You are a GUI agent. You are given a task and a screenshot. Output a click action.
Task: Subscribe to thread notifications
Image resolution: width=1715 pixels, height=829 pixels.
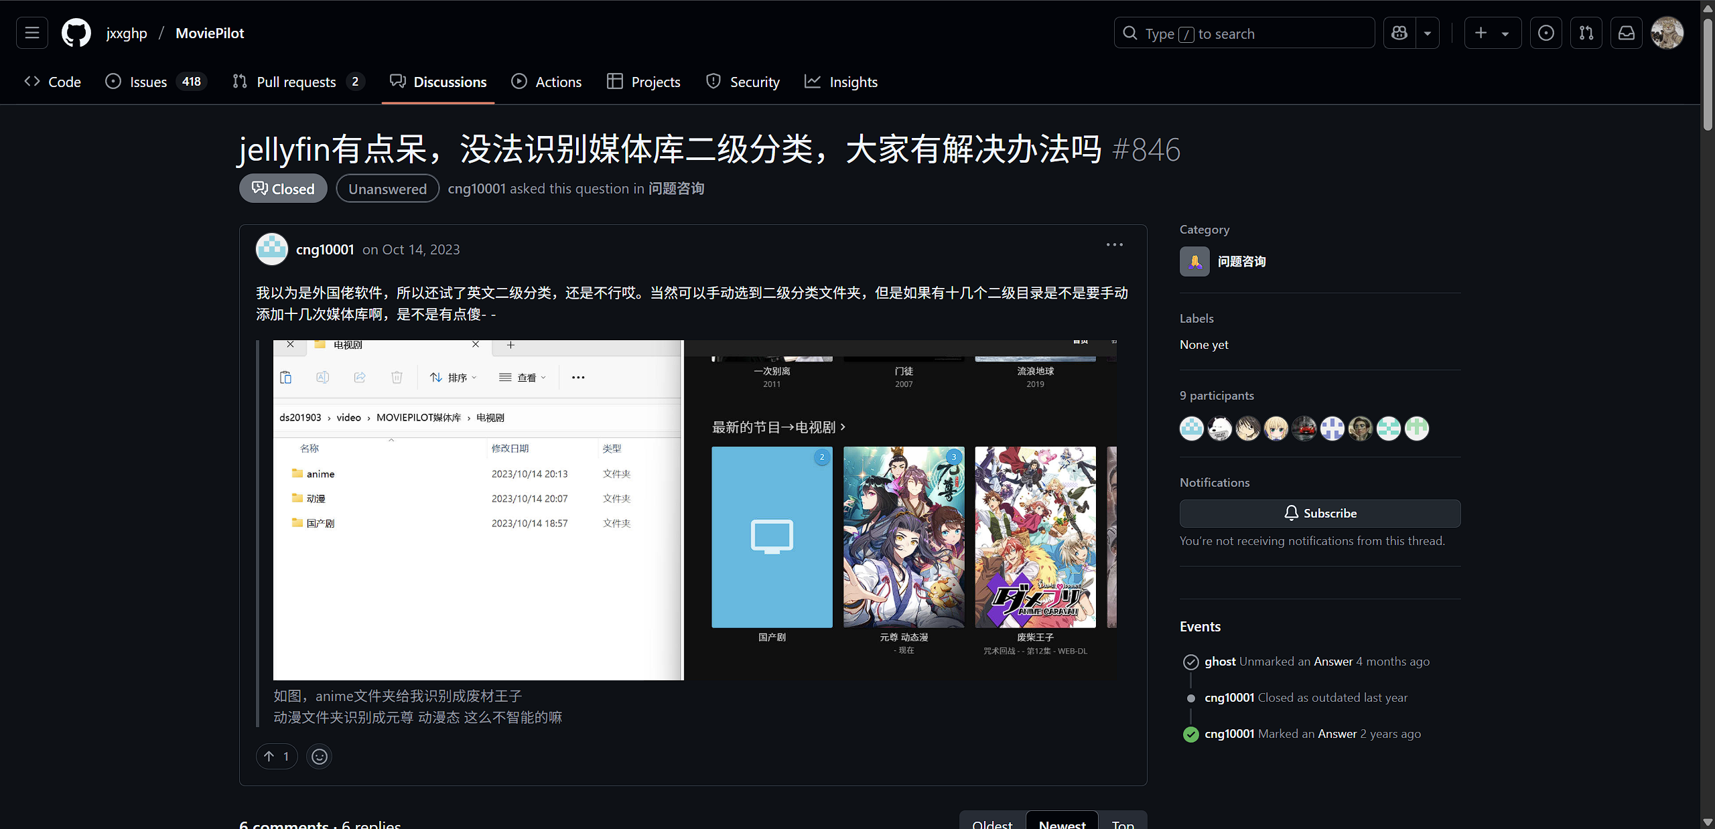pos(1320,513)
